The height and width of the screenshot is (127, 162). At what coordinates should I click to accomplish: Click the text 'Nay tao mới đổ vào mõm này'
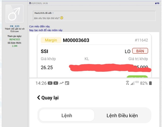click(46, 30)
